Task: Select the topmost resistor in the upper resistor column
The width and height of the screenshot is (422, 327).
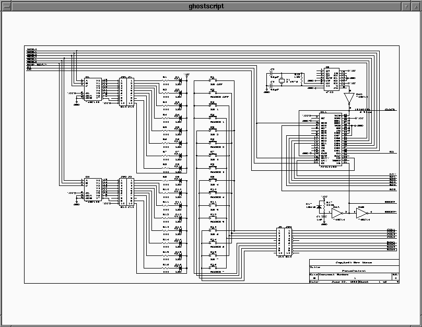Action: (x=165, y=80)
